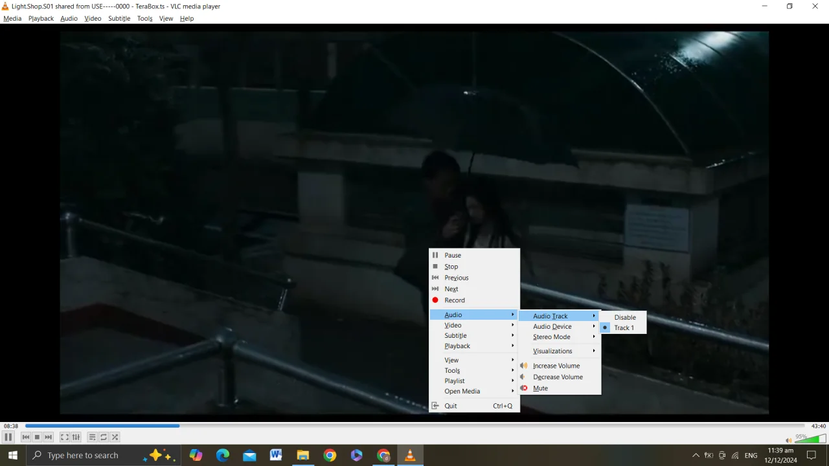This screenshot has height=466, width=829.
Task: Toggle the shuffle random button
Action: [115, 438]
